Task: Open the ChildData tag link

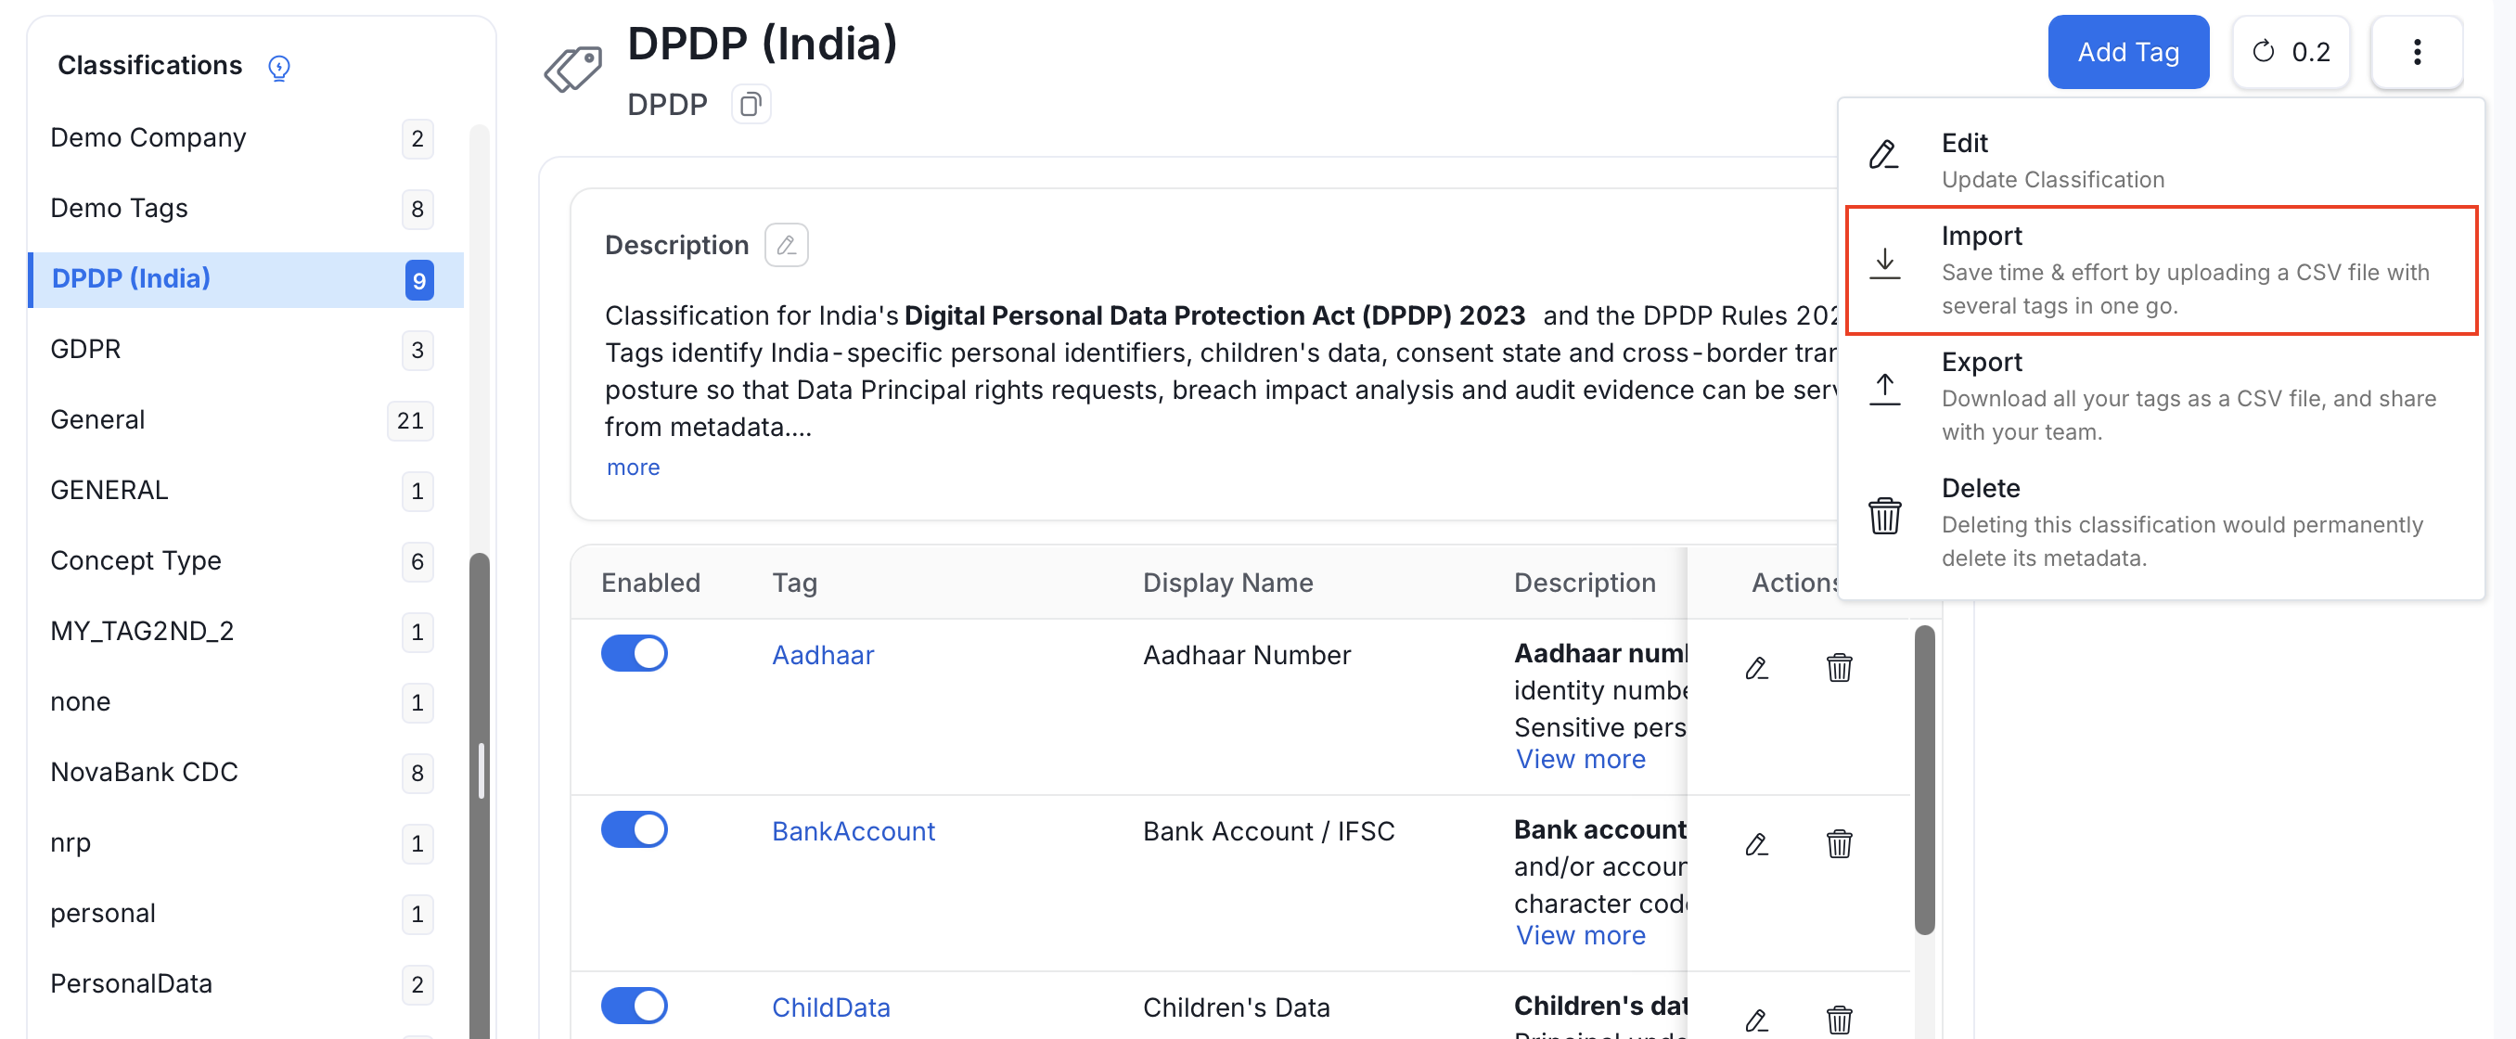Action: coord(830,1007)
